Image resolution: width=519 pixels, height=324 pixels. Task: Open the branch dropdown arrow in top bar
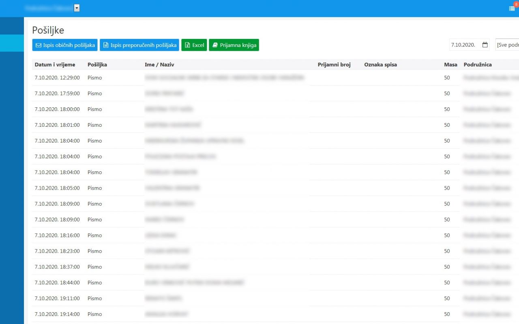pyautogui.click(x=77, y=8)
